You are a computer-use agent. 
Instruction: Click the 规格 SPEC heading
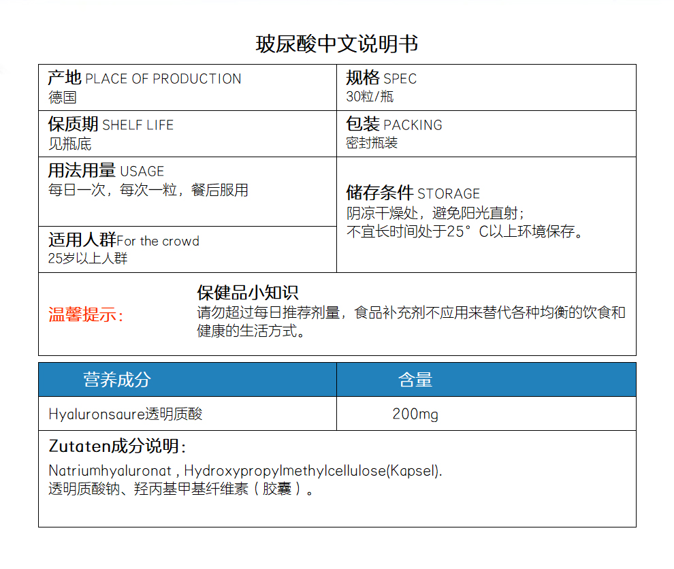click(381, 78)
